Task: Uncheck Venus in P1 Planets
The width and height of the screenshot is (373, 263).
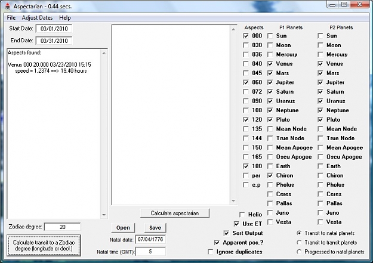Action: pyautogui.click(x=270, y=64)
